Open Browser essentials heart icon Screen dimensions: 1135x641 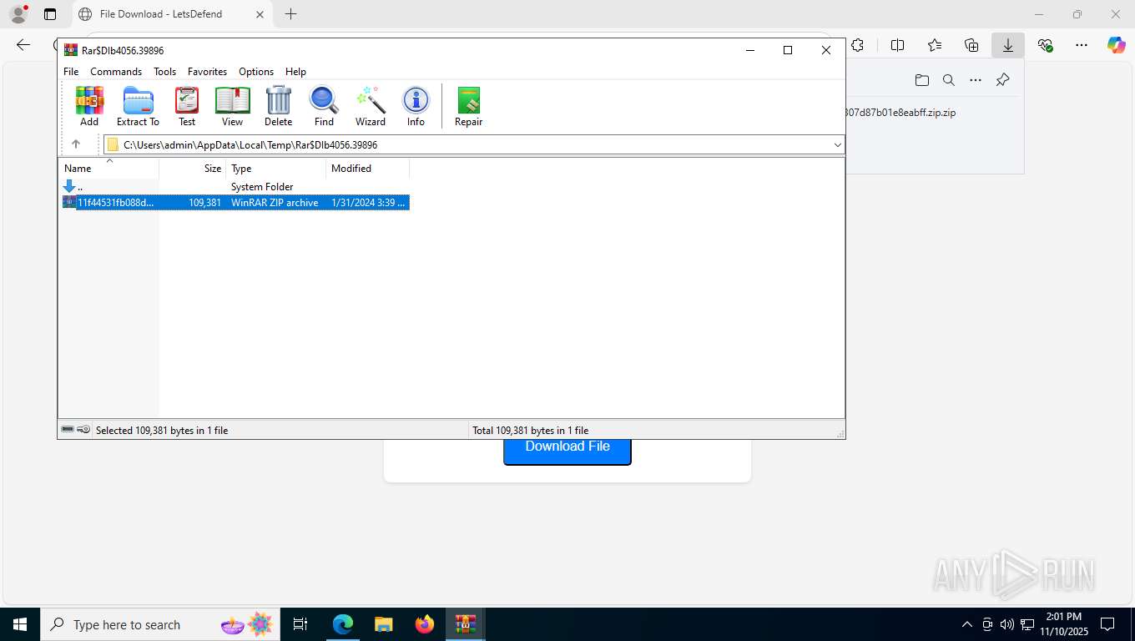pos(1045,45)
